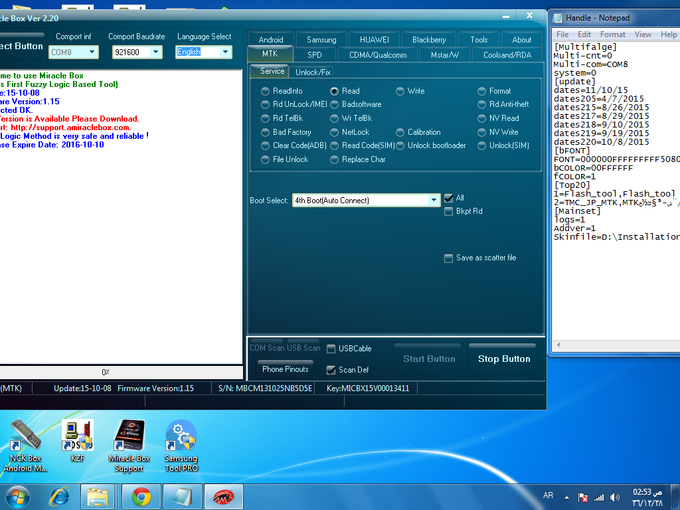The height and width of the screenshot is (510, 680).
Task: Toggle the USBCable checkbox
Action: pyautogui.click(x=331, y=349)
